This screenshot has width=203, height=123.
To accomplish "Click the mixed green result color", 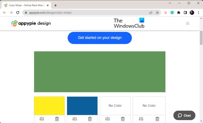I will coord(100,72).
